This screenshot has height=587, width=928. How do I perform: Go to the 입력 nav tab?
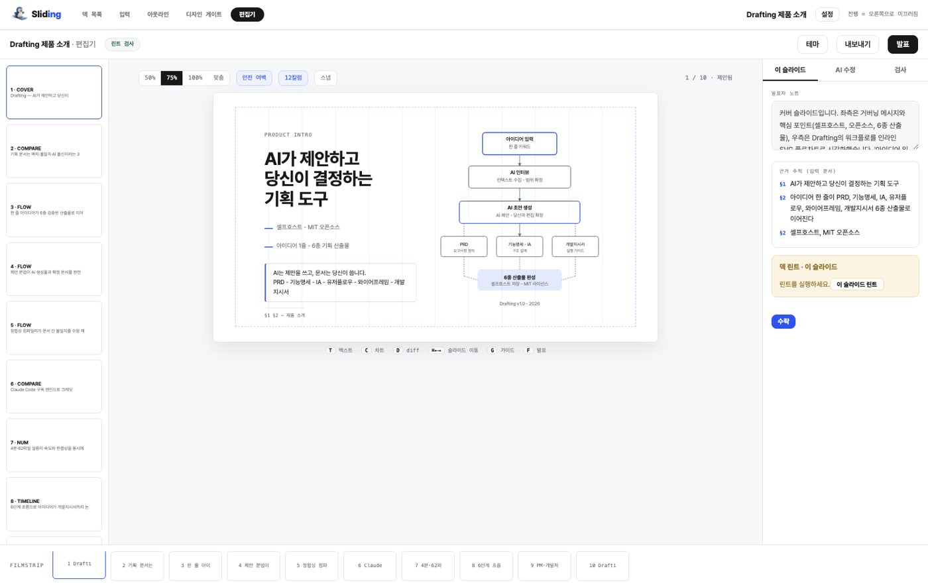click(125, 15)
